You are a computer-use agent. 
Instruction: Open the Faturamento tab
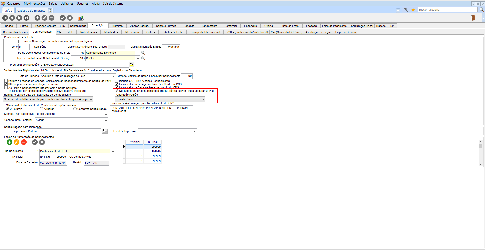coord(209,26)
